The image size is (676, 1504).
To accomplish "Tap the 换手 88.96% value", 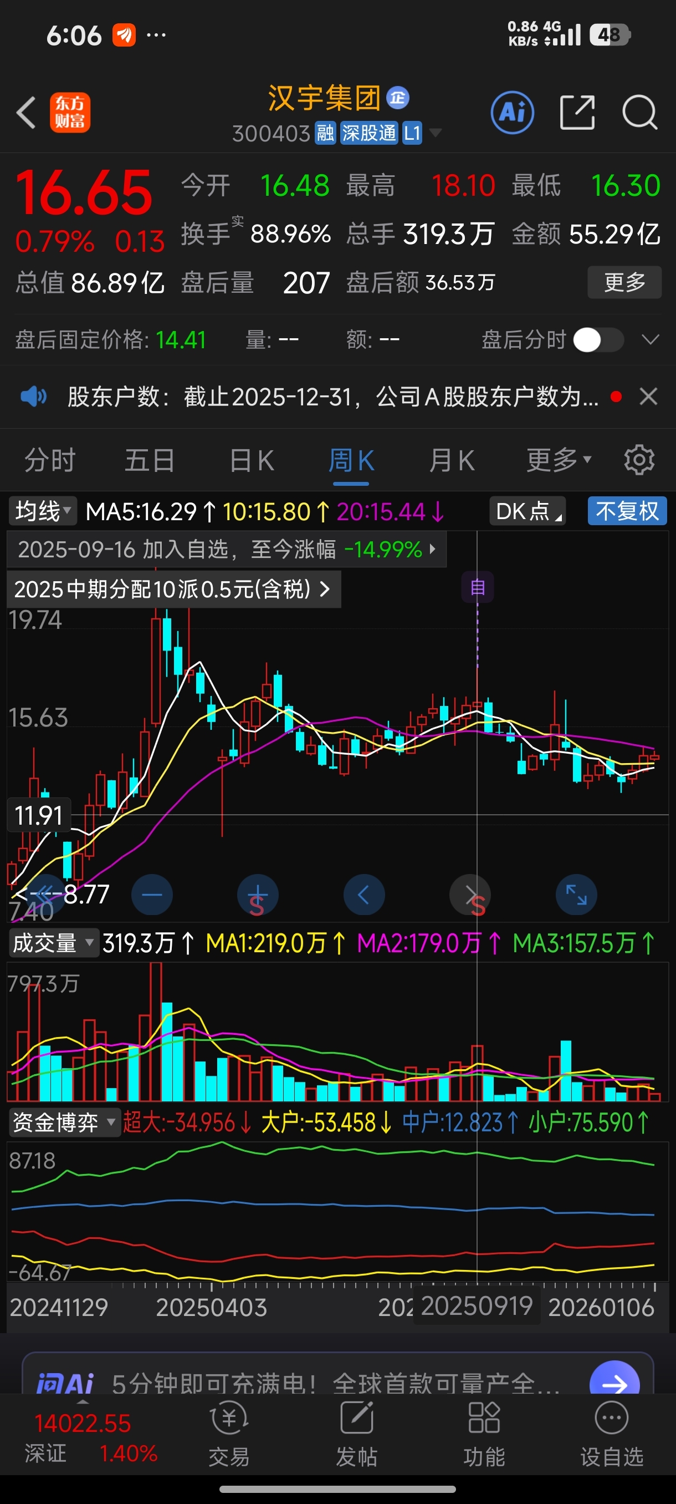I will pyautogui.click(x=290, y=234).
